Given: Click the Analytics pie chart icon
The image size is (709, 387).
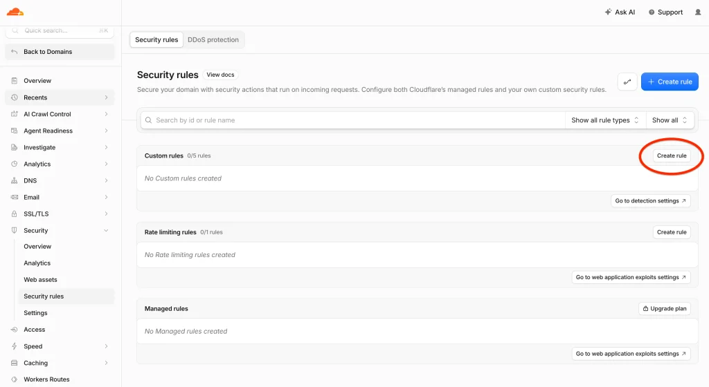Looking at the screenshot, I should [x=15, y=164].
